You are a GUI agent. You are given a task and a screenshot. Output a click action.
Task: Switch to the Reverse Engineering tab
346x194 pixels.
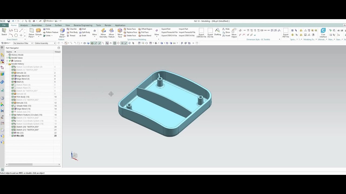coord(83,25)
